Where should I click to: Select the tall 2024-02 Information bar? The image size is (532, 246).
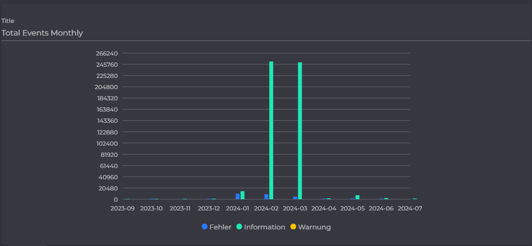271,130
